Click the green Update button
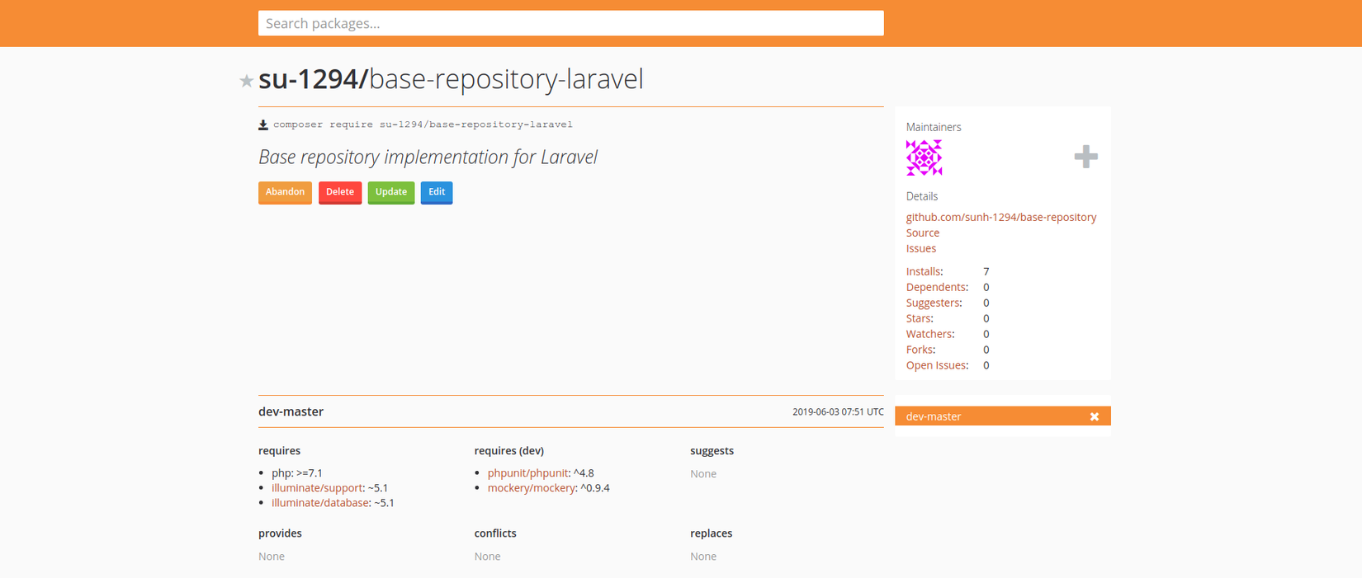Screen dimensions: 1362x578 coord(391,192)
